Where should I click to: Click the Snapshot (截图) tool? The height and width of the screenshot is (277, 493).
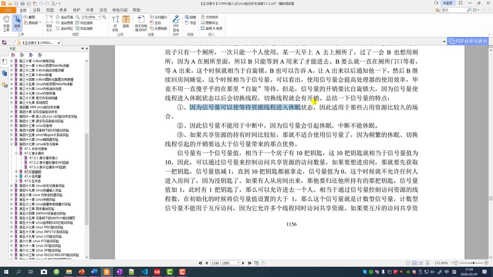pyautogui.click(x=29, y=17)
